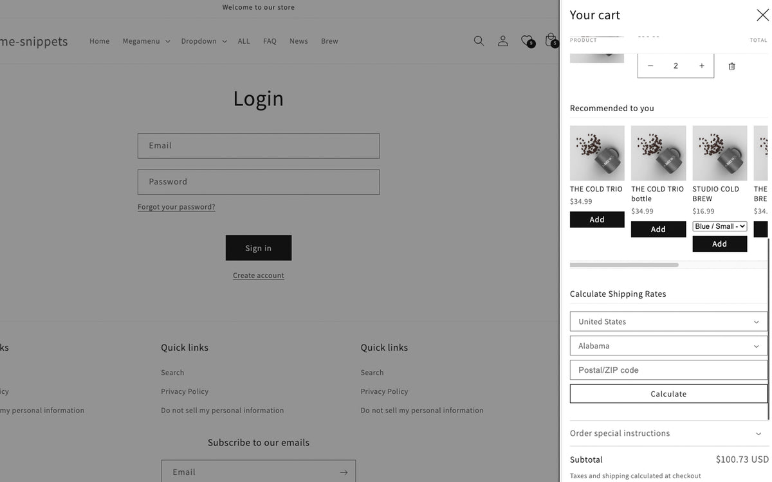772x482 pixels.
Task: Open the United States country dropdown
Action: tap(668, 322)
